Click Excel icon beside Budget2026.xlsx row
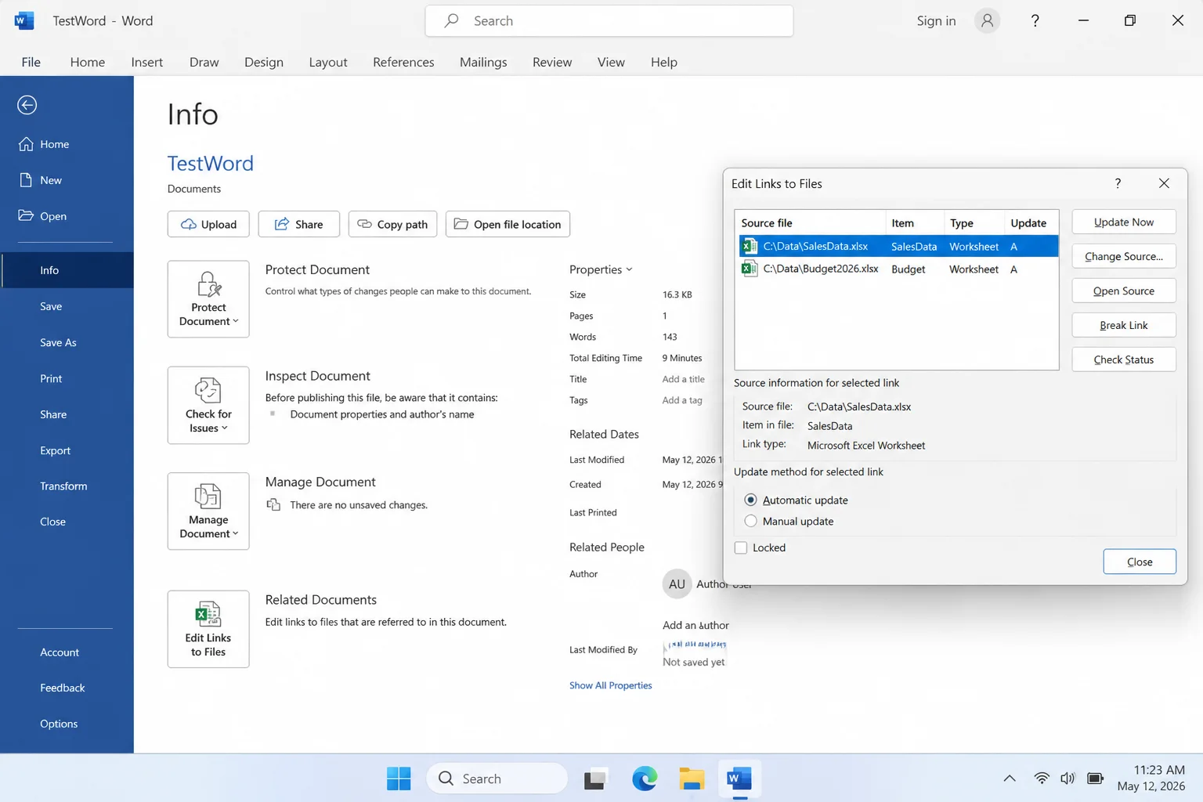Image resolution: width=1203 pixels, height=802 pixels. (750, 269)
